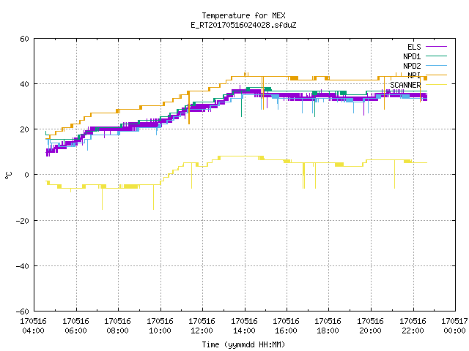Screen dimensions: 469x351
Task: Click the x-axis tick label 14:00
Action: [x=244, y=331]
